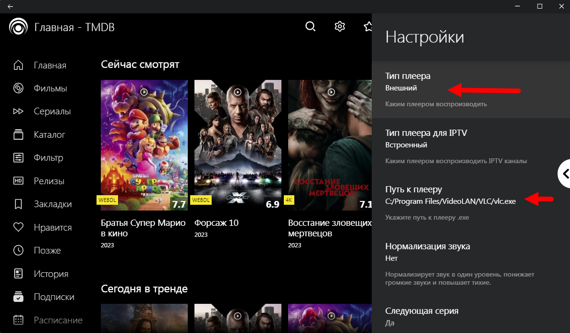Click the 7.7 rating badge
Image resolution: width=570 pixels, height=333 pixels.
click(x=179, y=204)
